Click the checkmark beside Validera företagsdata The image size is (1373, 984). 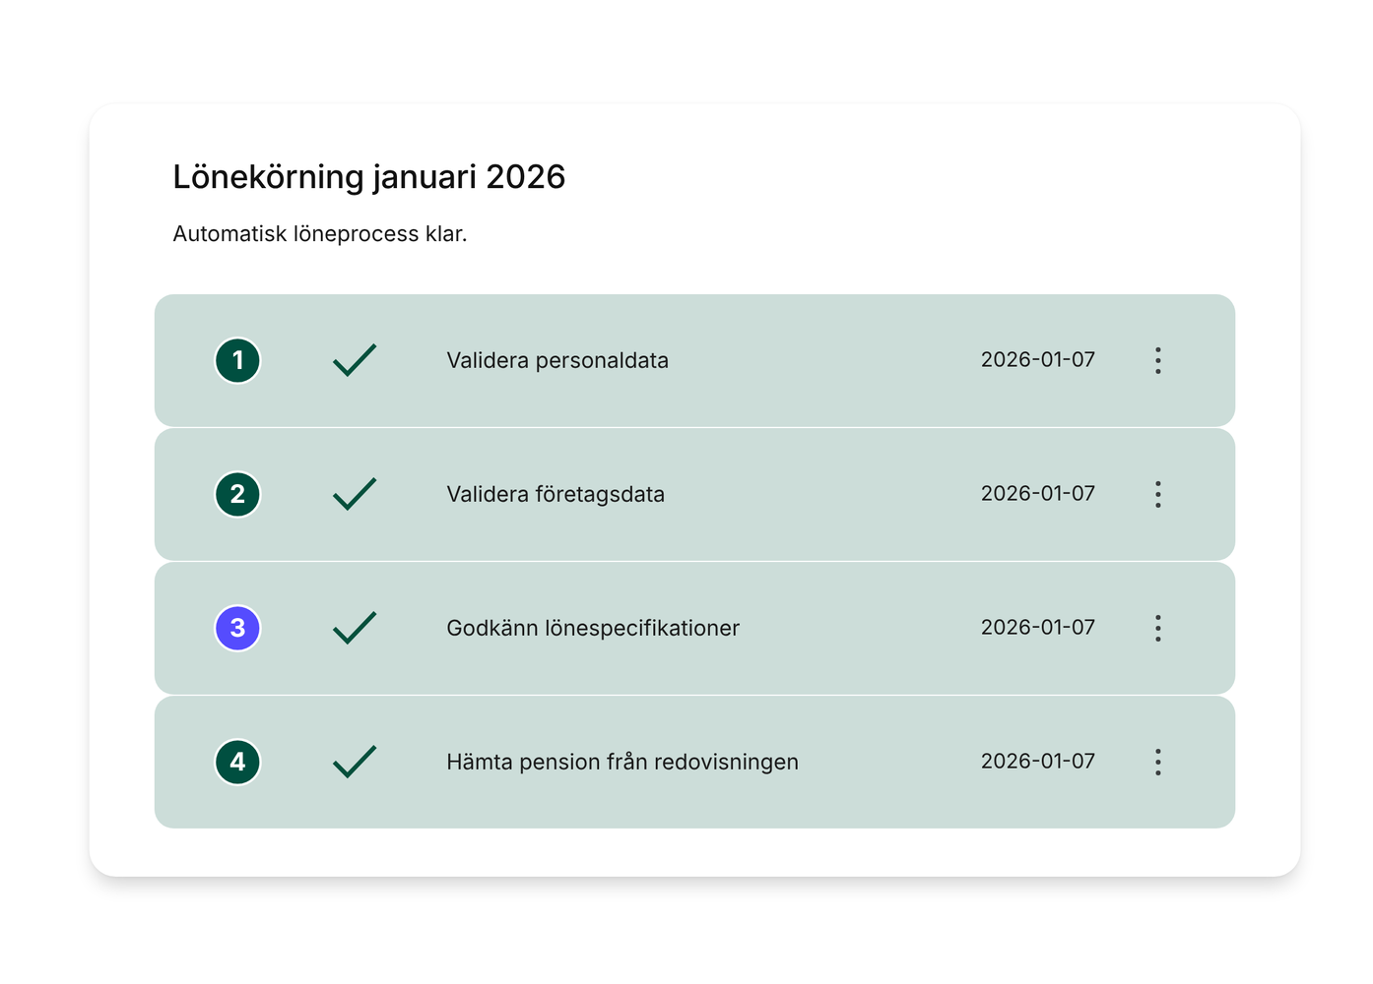(x=355, y=494)
